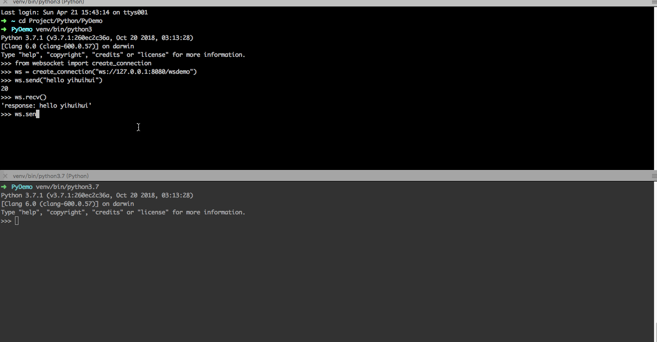
Task: Click the green arrow prompt in the bottom pane
Action: [x=4, y=187]
